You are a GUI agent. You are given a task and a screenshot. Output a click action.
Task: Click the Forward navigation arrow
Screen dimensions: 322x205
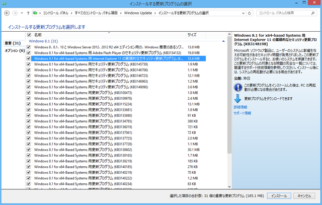pos(15,13)
